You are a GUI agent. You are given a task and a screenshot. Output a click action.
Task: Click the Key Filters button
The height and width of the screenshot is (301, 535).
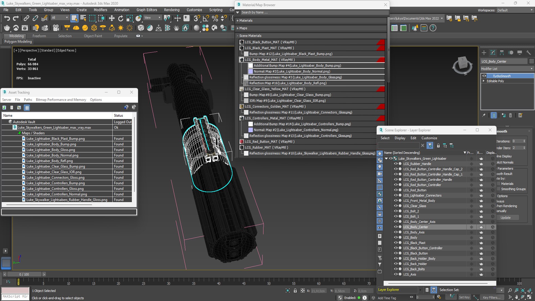coord(492,297)
